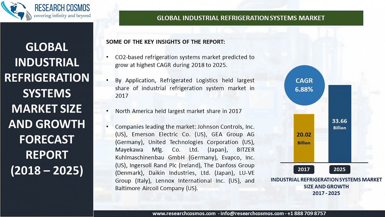
Task: Click the CO2-based refrigeration systems bullet point
Action: pyautogui.click(x=185, y=61)
